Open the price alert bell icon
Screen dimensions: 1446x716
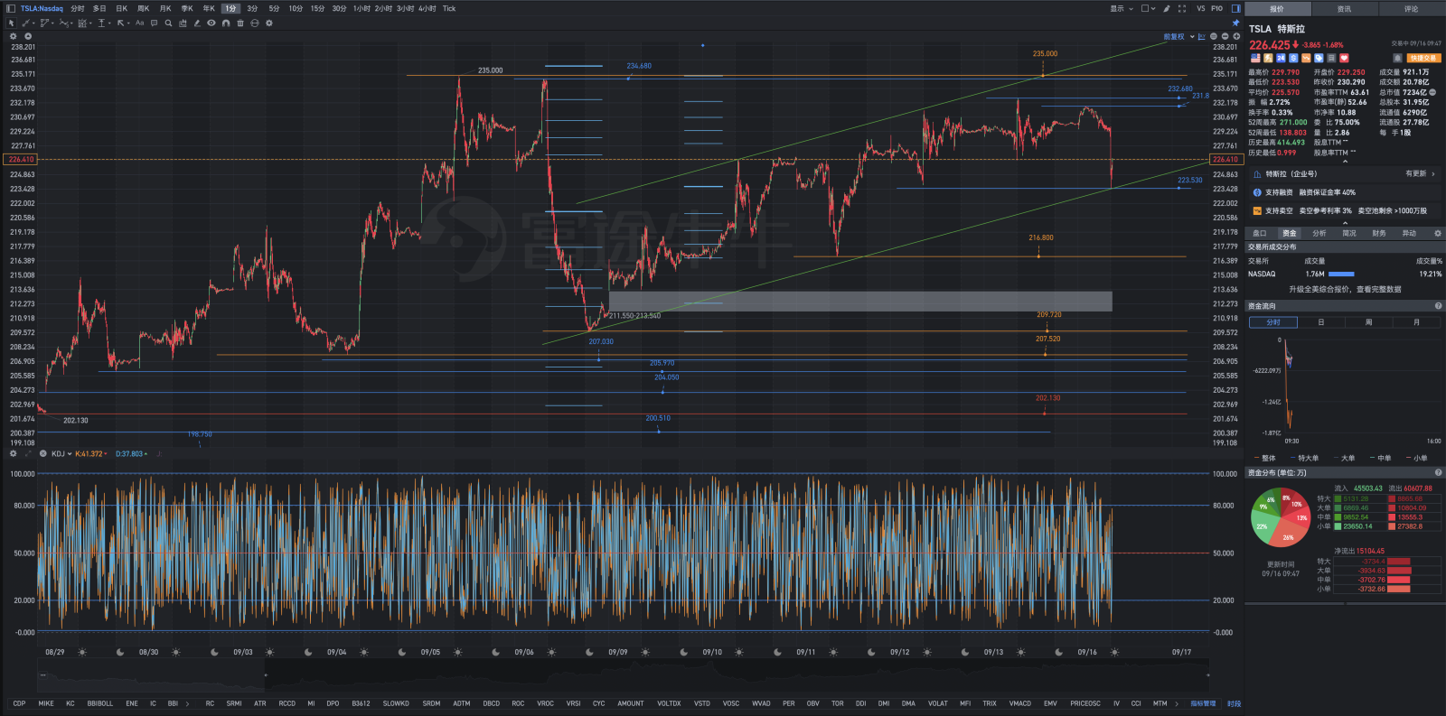(1397, 58)
